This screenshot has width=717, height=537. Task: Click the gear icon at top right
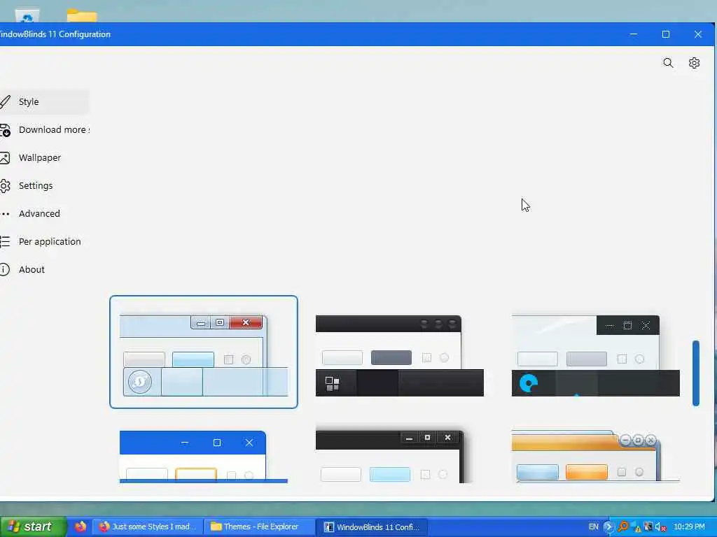pos(694,63)
